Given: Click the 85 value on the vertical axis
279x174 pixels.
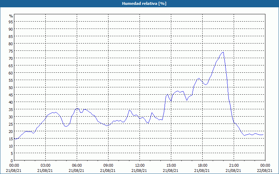Looking at the screenshot, I should point(11,36).
